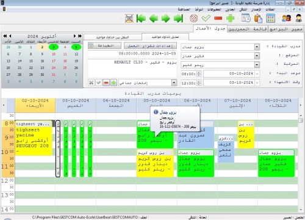Open the vehicle رينو كليو dropdown

[257, 65]
